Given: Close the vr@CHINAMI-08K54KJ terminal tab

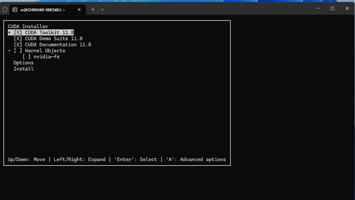Looking at the screenshot, I should pos(79,10).
